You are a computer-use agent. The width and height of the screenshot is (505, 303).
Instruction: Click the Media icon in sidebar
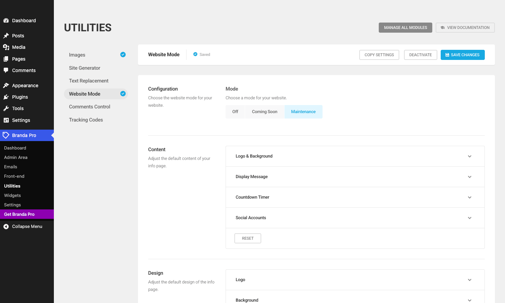[6, 47]
